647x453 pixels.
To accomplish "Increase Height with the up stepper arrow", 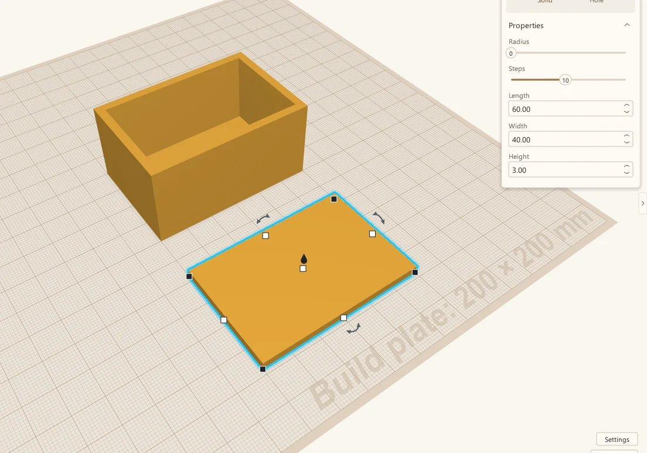I will (627, 166).
